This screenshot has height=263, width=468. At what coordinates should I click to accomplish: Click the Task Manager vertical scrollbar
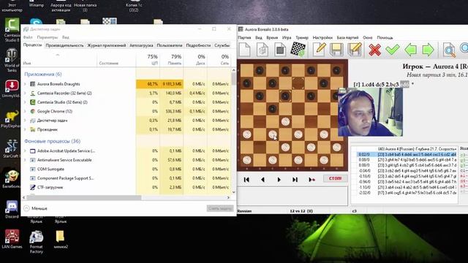click(x=233, y=131)
